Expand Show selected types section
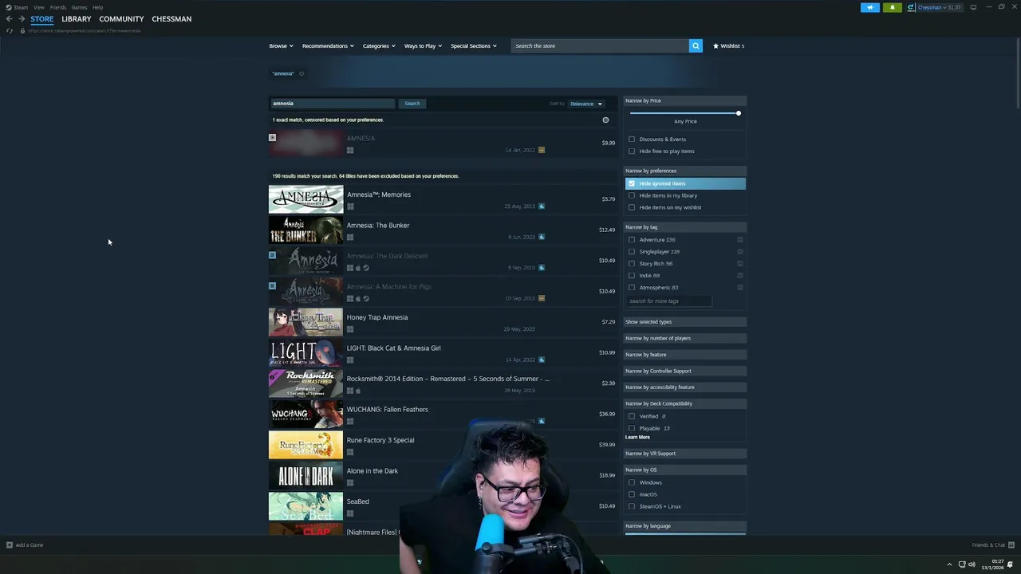This screenshot has width=1021, height=574. 684,321
